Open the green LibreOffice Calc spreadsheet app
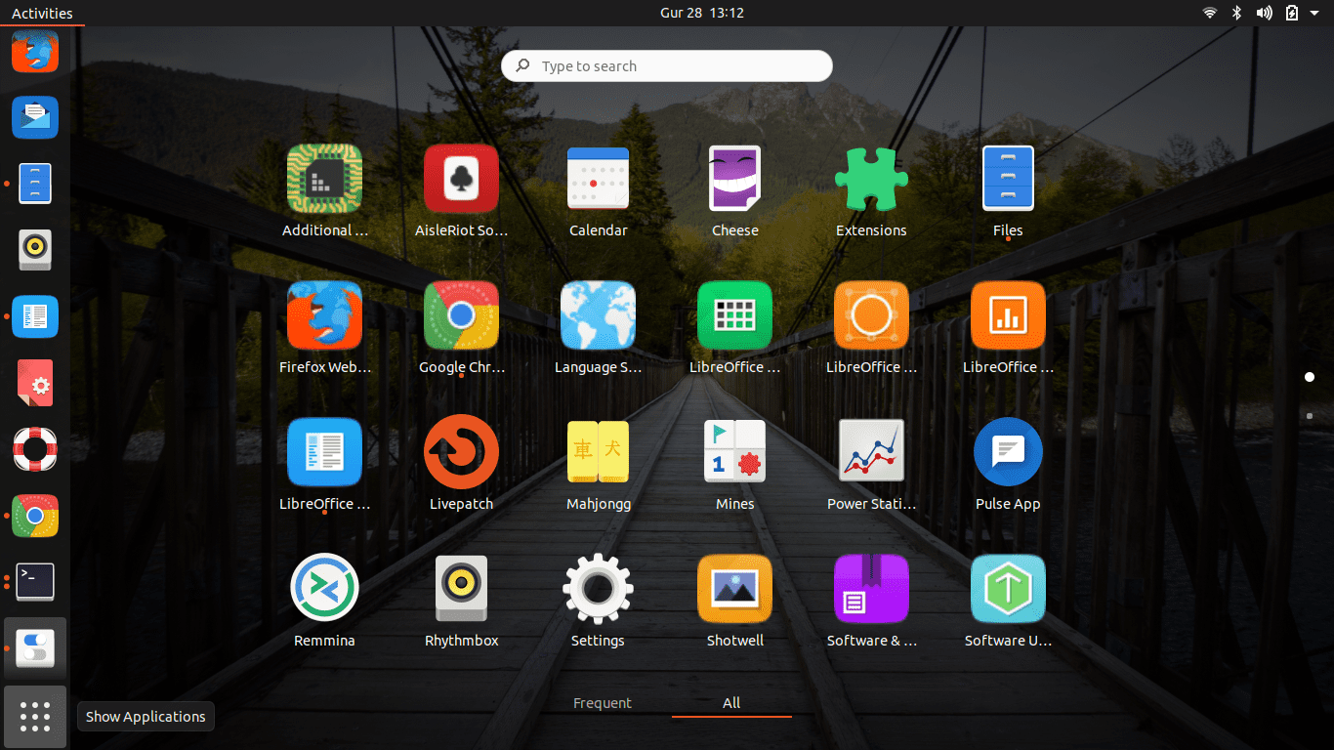 [734, 315]
